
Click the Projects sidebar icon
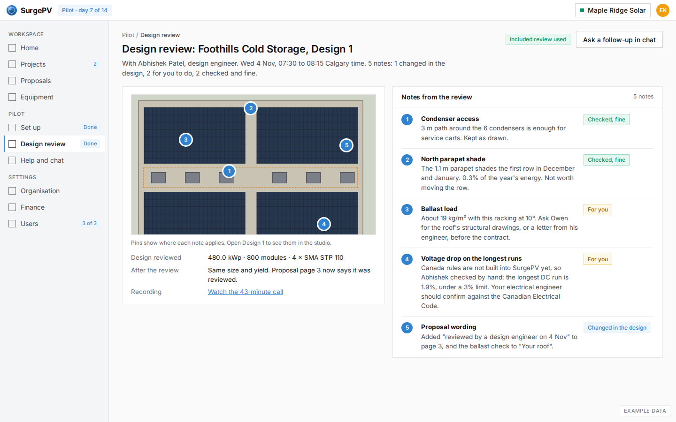tap(12, 64)
